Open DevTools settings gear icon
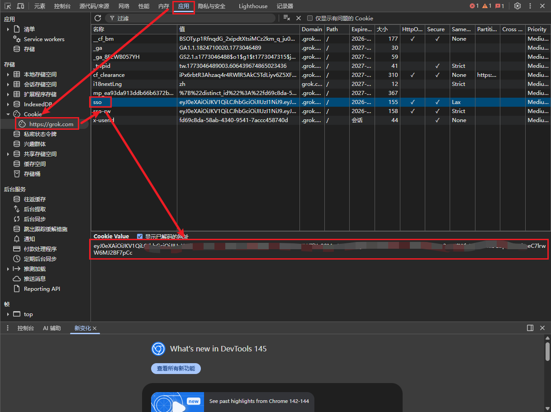 518,6
